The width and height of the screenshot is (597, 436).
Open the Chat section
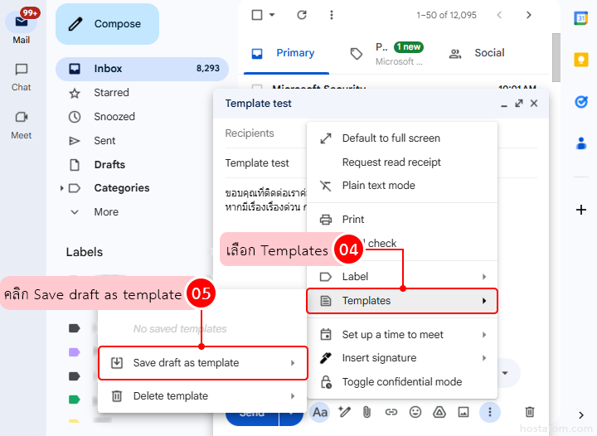point(22,77)
